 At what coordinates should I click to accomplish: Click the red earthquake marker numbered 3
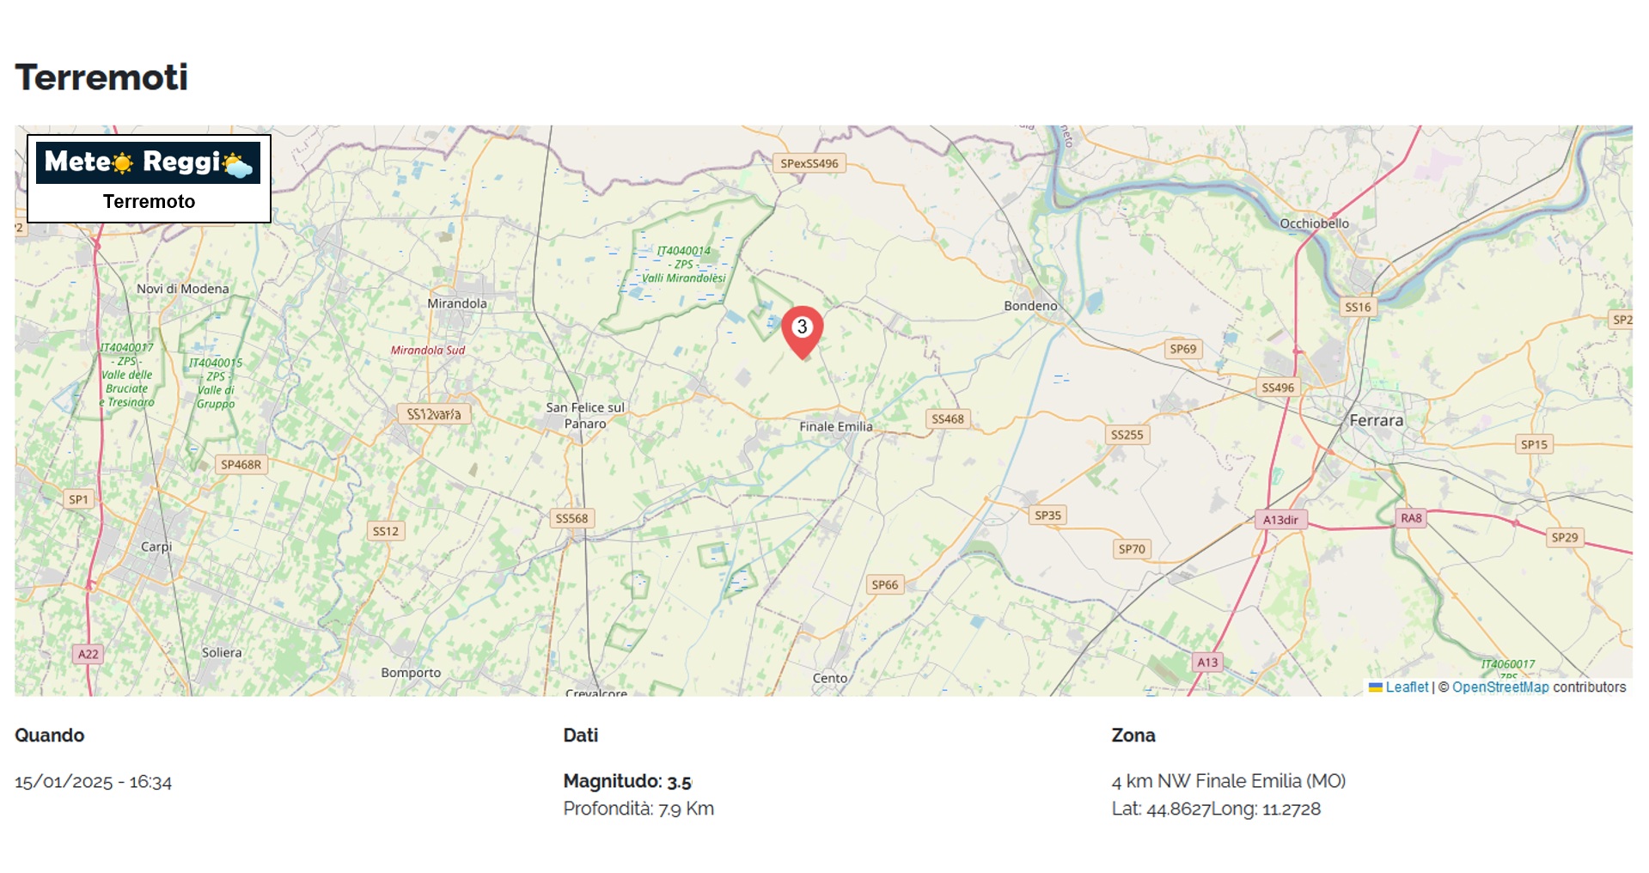(802, 332)
